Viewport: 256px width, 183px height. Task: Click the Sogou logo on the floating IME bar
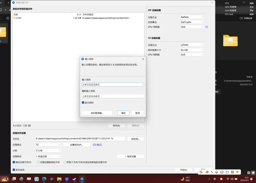pyautogui.click(x=201, y=172)
